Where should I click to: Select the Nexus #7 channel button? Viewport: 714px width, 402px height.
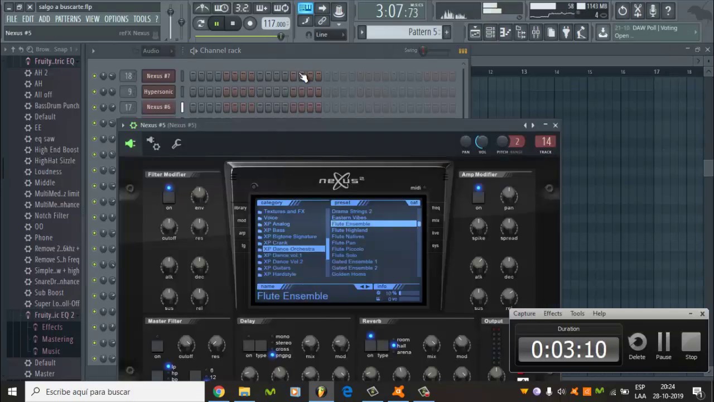click(158, 76)
